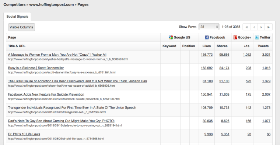Click likes value 150,941

207,94
